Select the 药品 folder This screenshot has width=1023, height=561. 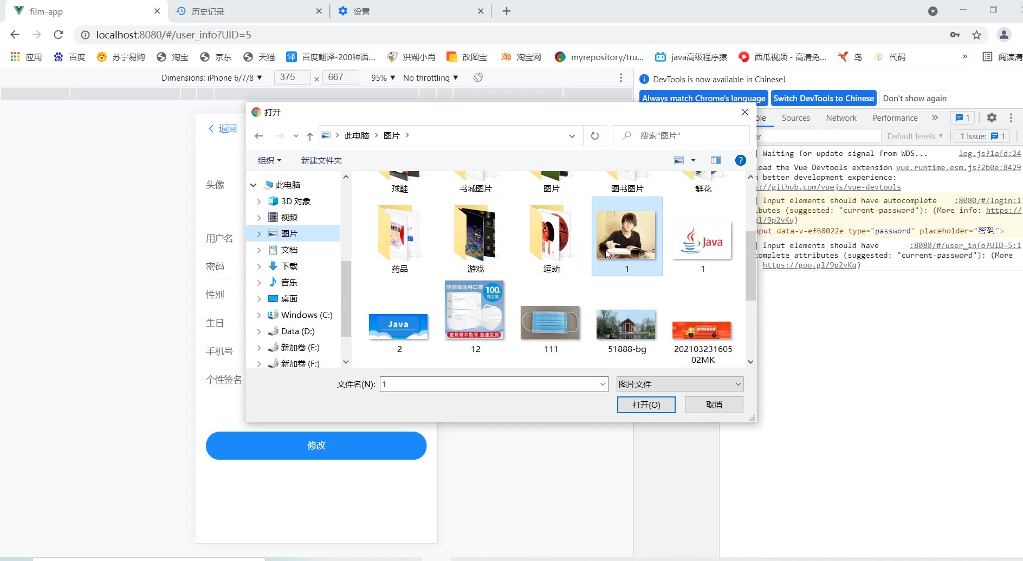click(399, 239)
